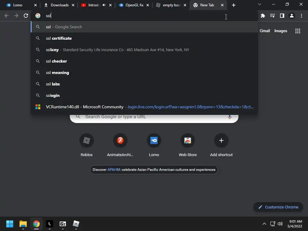This screenshot has height=231, width=308.
Task: Click the Customize Chrome button
Action: coord(278,207)
